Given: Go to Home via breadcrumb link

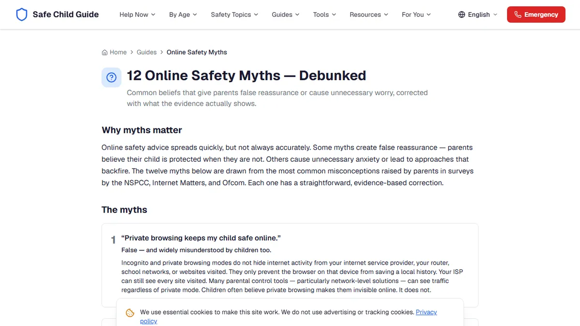Looking at the screenshot, I should (114, 52).
